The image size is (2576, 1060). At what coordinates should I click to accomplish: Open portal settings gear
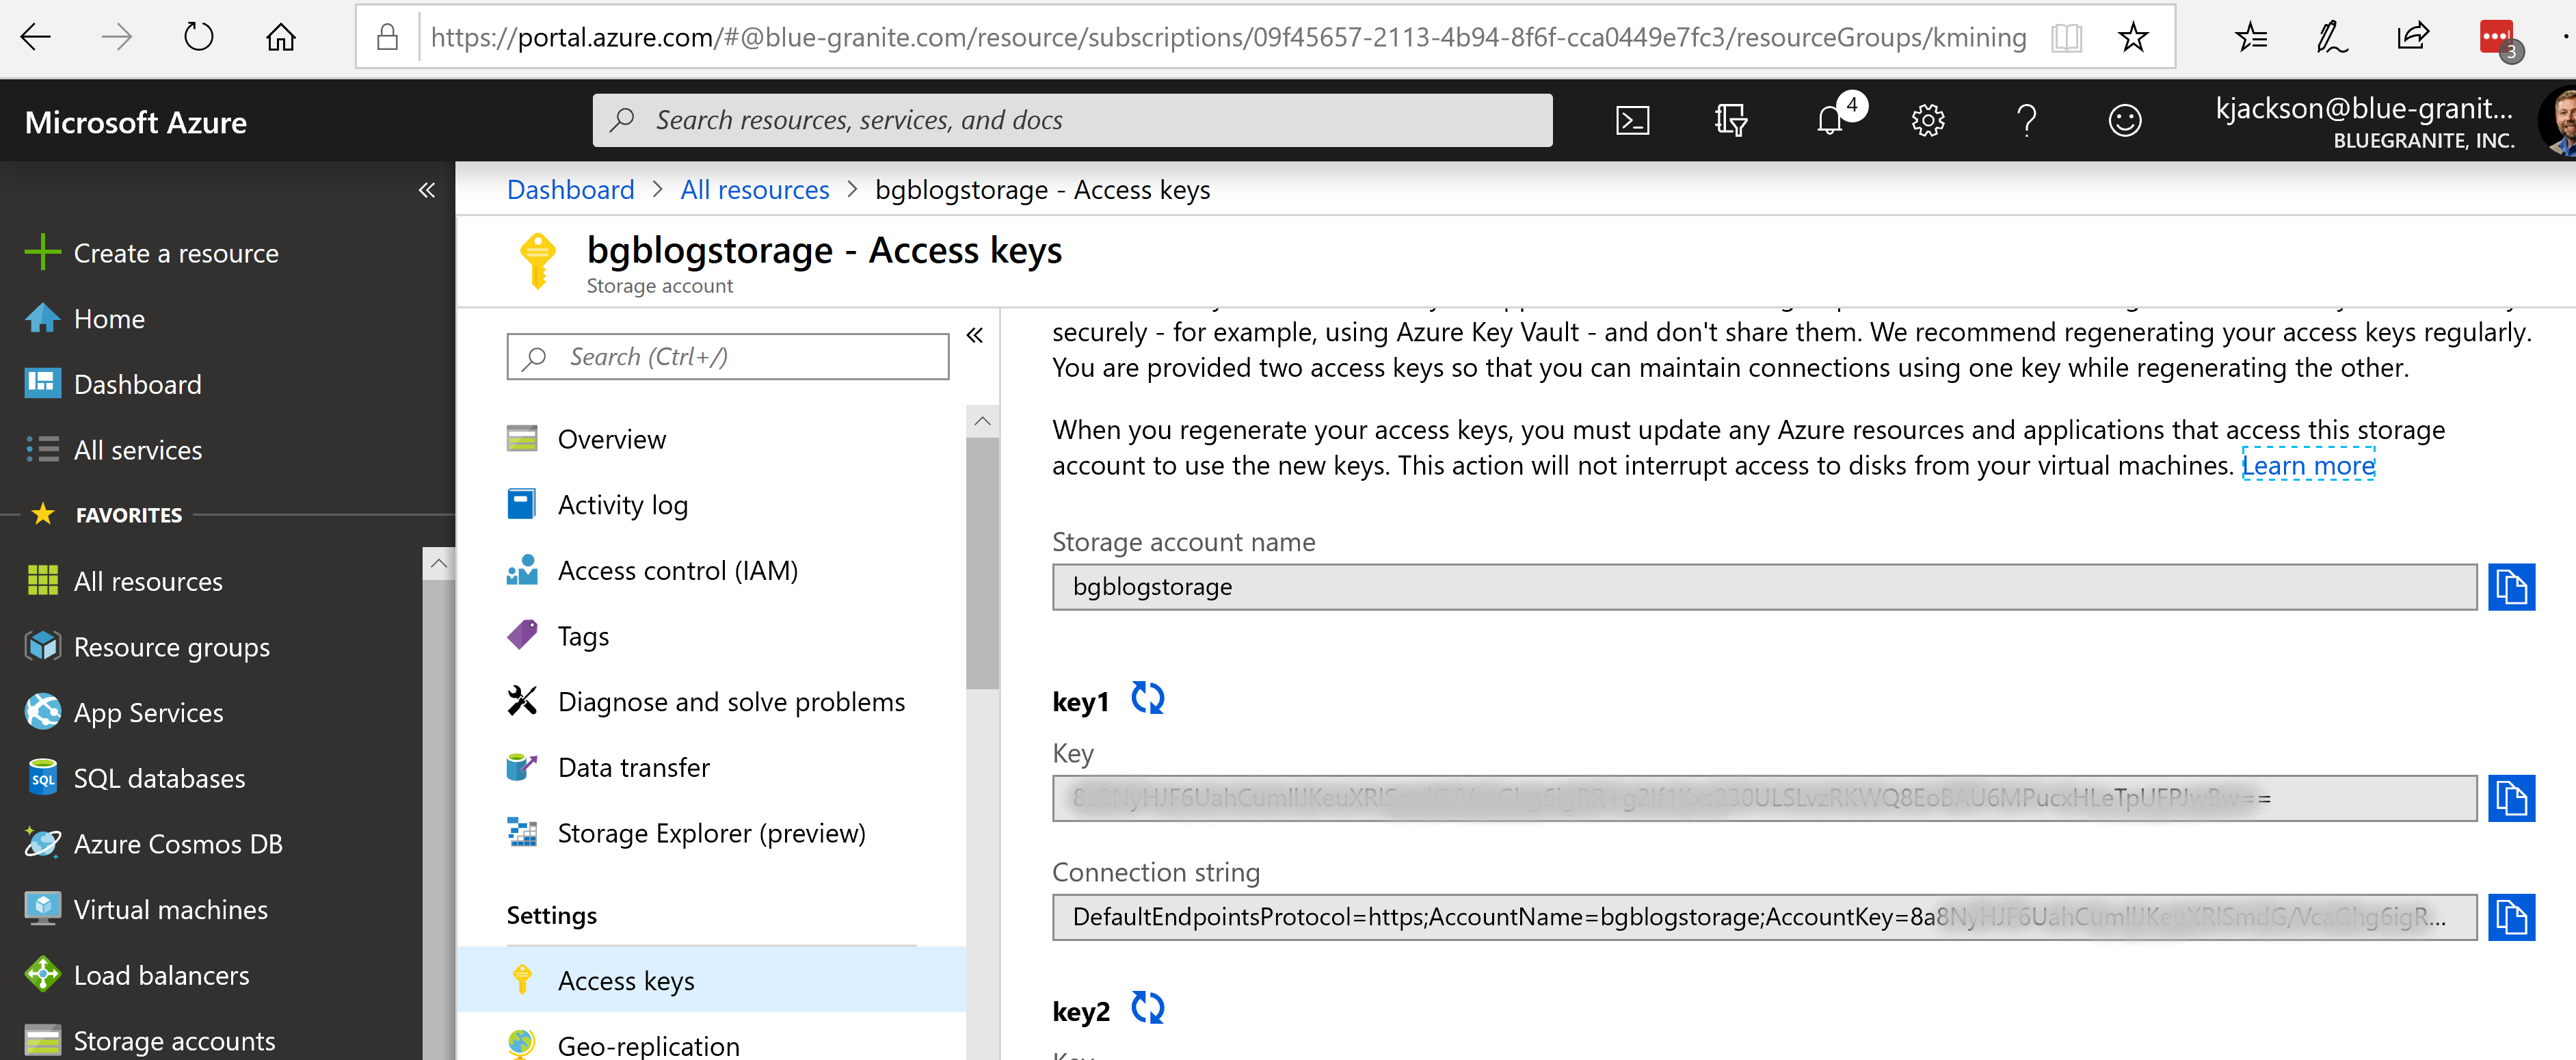click(1926, 119)
